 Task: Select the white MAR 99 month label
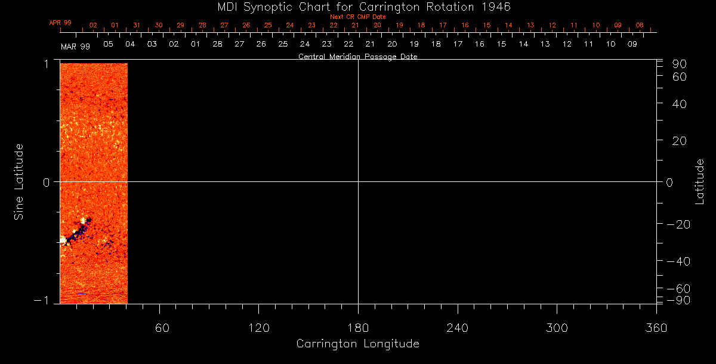pyautogui.click(x=75, y=47)
